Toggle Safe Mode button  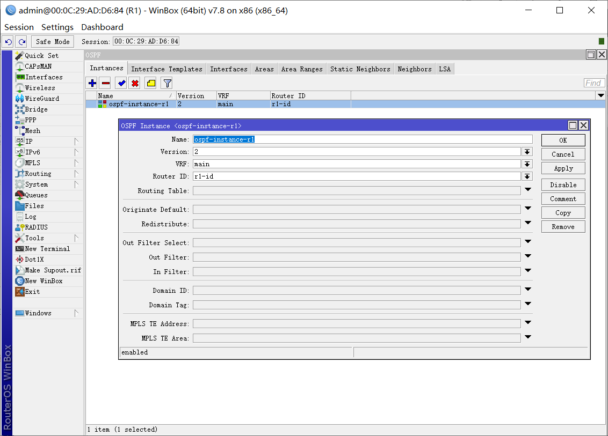pyautogui.click(x=53, y=41)
